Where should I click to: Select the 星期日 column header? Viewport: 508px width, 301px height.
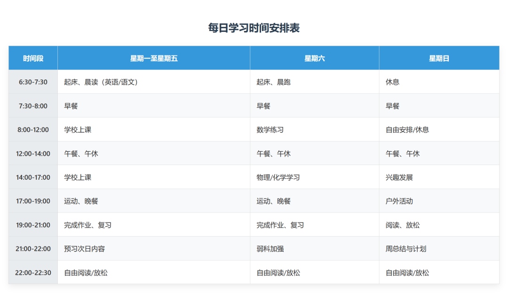click(x=439, y=57)
